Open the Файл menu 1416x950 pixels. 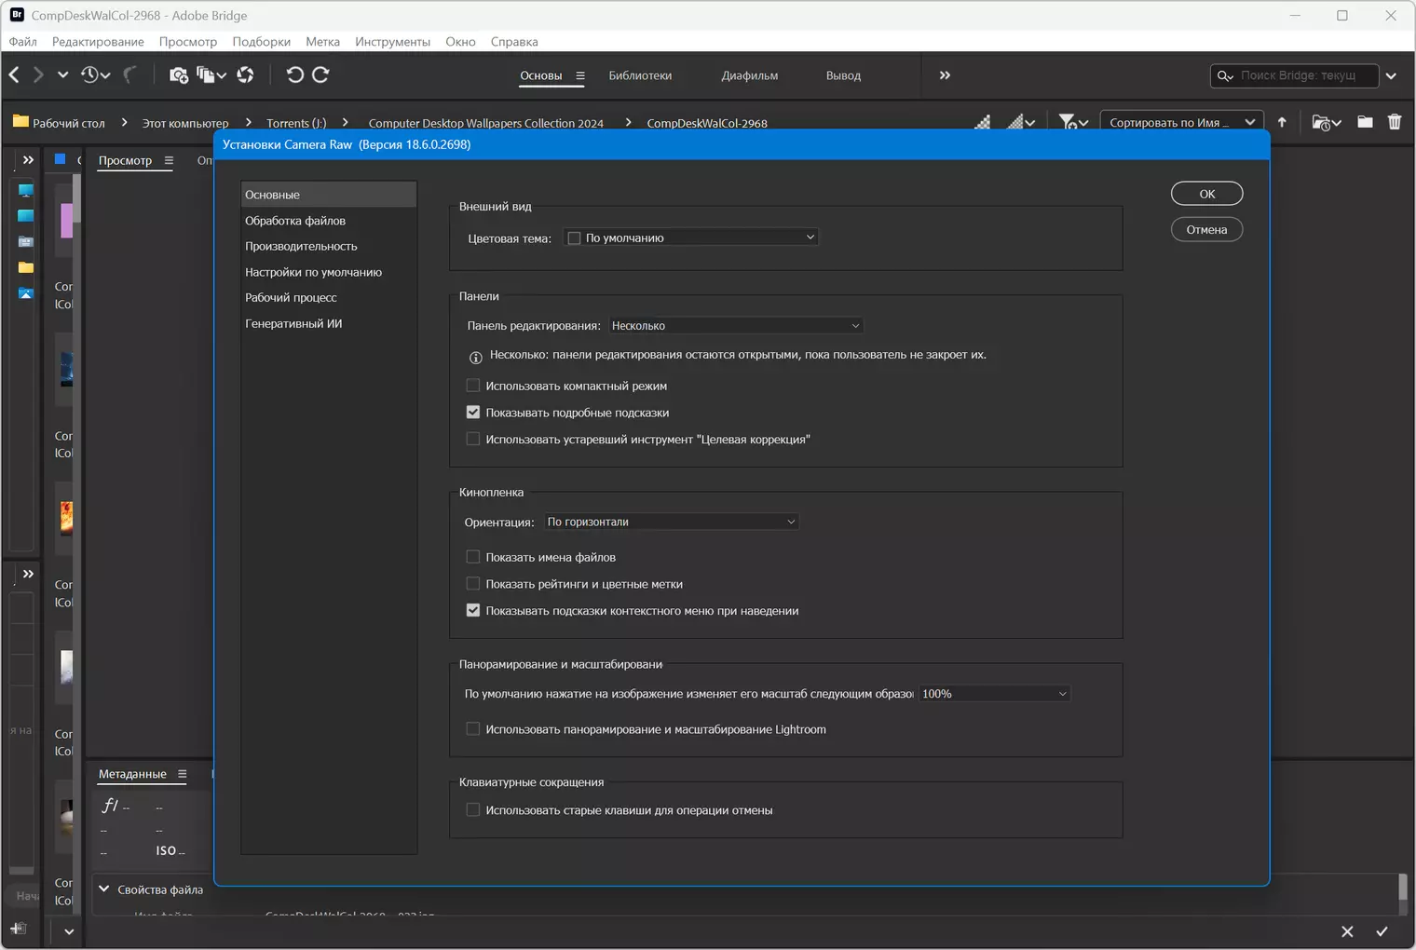[x=23, y=42]
